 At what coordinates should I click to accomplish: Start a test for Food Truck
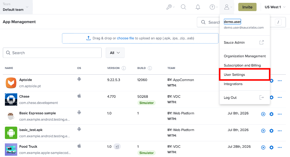(263, 147)
